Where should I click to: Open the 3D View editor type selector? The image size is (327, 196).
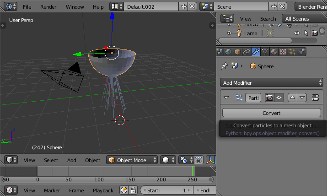click(x=11, y=160)
